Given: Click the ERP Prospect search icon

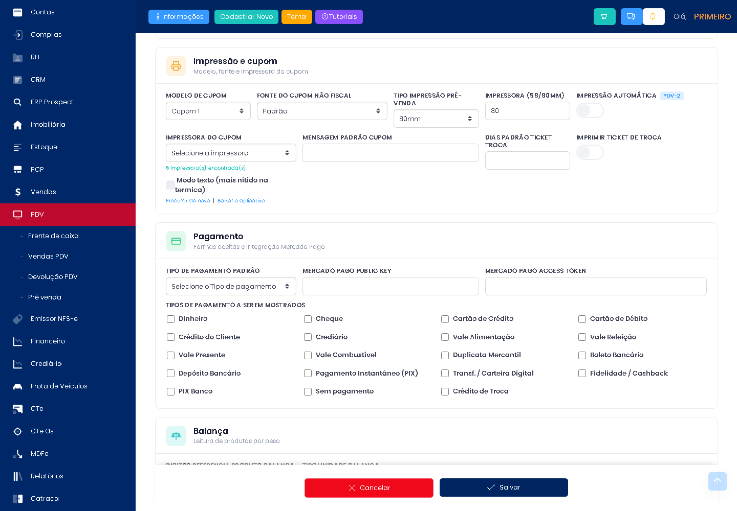Looking at the screenshot, I should (x=17, y=102).
